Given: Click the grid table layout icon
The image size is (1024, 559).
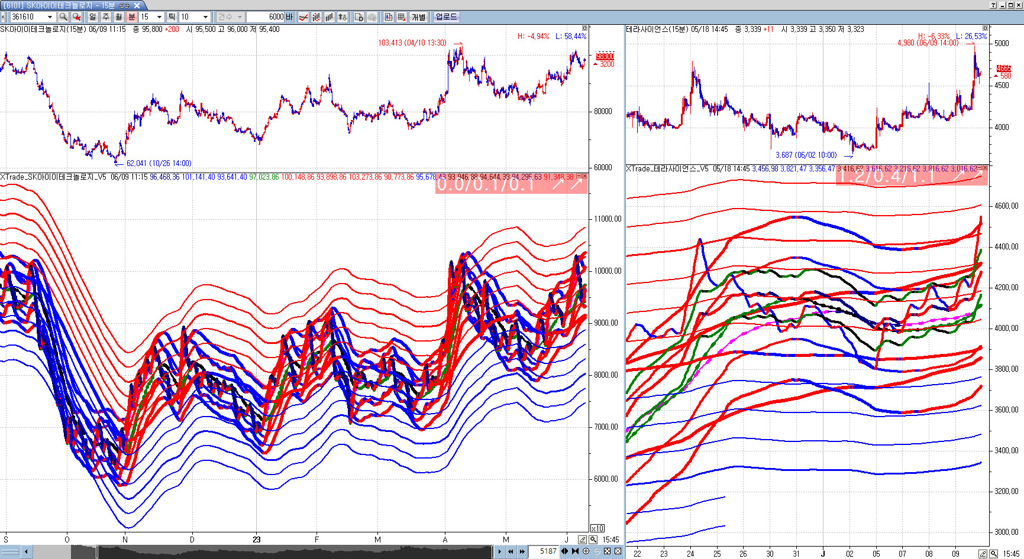Looking at the screenshot, I should 402,17.
